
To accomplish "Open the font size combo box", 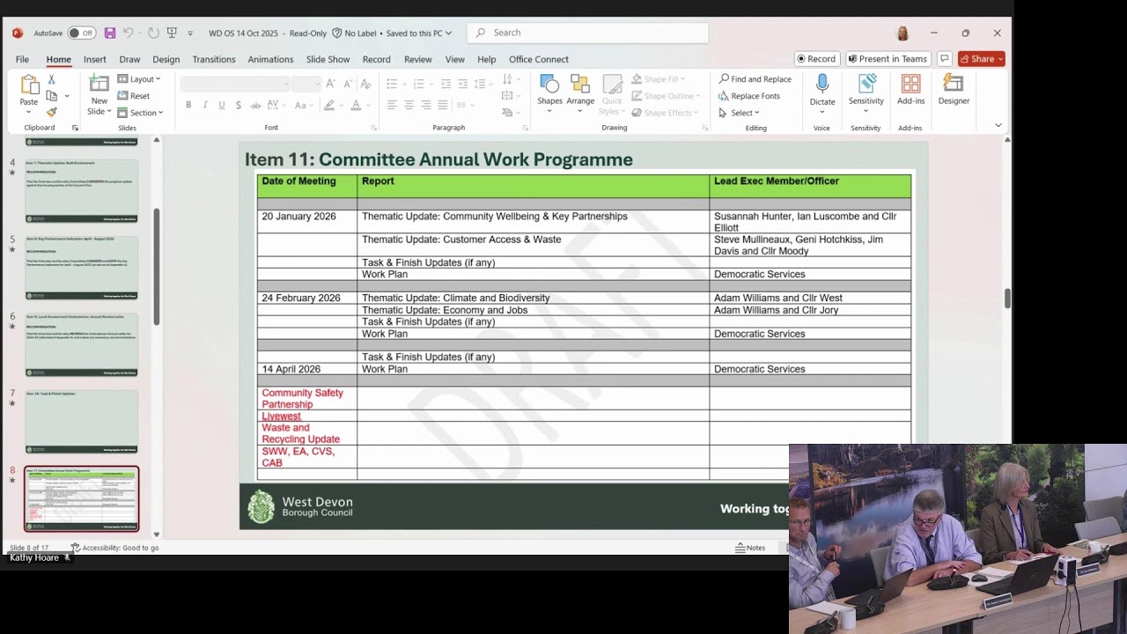I will click(x=306, y=84).
